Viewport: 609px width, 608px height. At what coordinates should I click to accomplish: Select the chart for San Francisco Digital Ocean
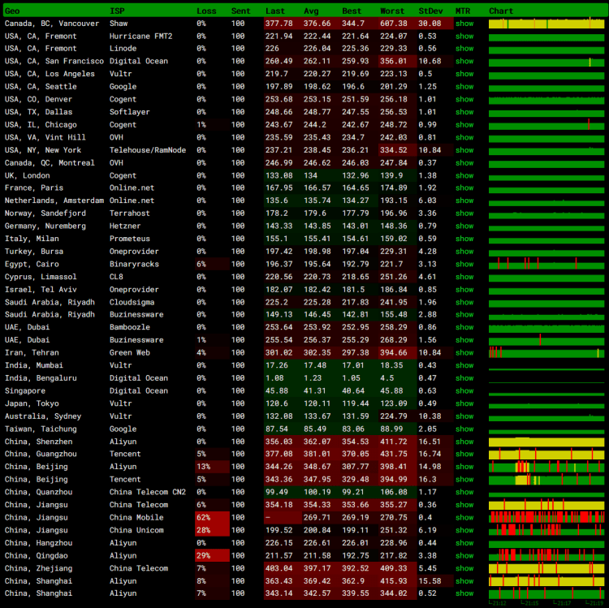(x=546, y=62)
